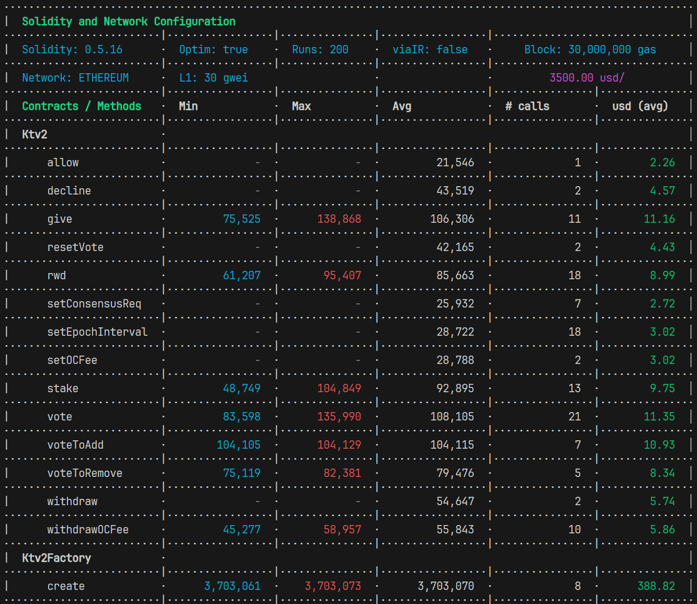This screenshot has width=697, height=604.
Task: Select the Max column header
Action: [301, 106]
